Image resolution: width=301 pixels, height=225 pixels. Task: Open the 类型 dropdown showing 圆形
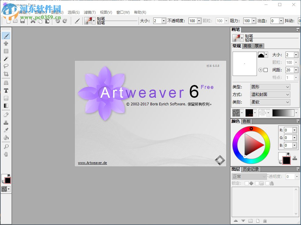(x=270, y=87)
